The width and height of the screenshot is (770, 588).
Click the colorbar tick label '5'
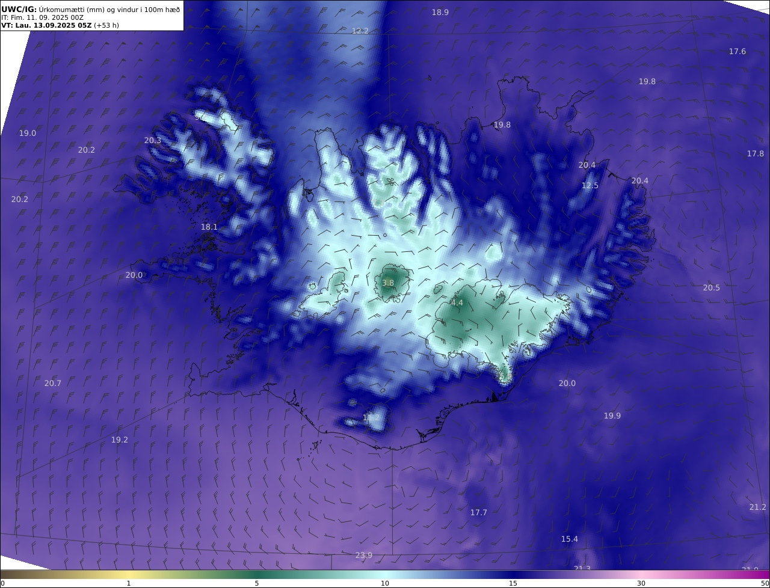click(257, 583)
